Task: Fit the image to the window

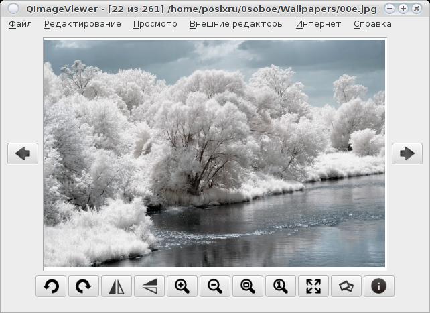Action: coord(248,286)
